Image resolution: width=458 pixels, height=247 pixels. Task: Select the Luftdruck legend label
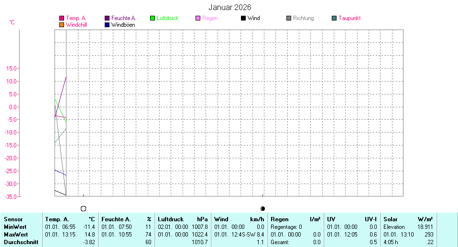pos(167,19)
